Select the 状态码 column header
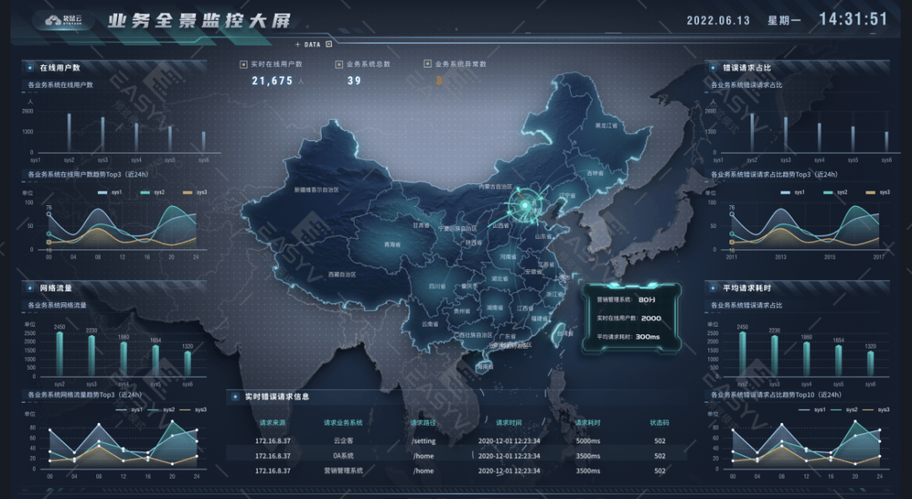 click(660, 423)
